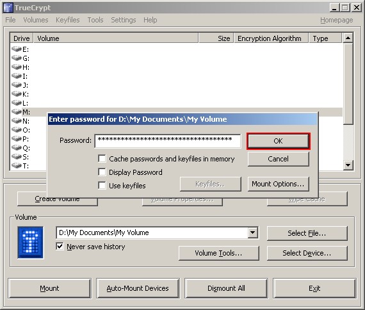
Task: Select the T: drive slot icon
Action: (x=17, y=166)
